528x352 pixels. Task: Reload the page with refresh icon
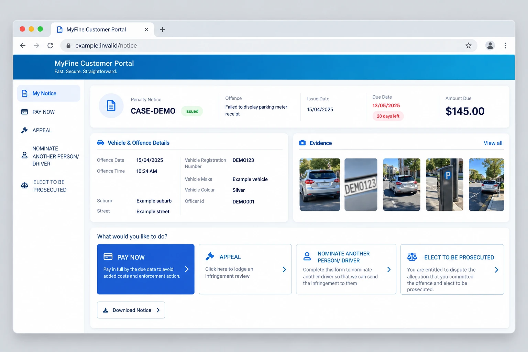pos(50,45)
